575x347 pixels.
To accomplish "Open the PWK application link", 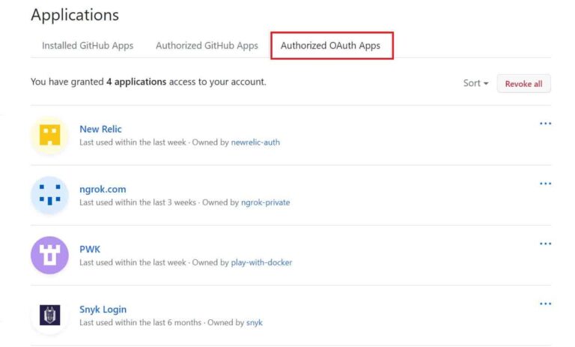I will coord(90,250).
